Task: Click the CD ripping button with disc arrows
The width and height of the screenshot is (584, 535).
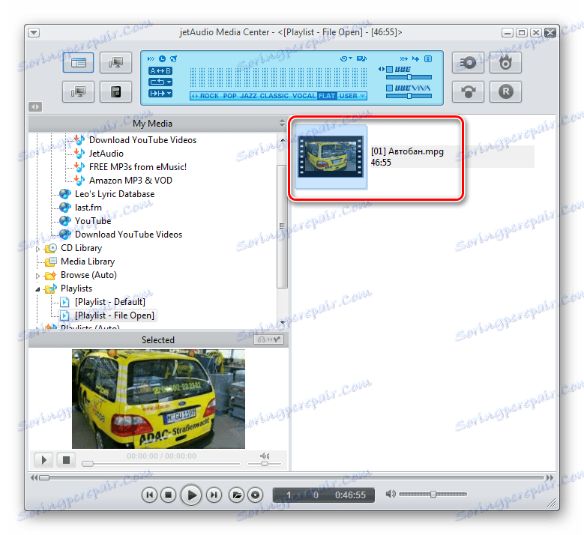Action: click(468, 62)
